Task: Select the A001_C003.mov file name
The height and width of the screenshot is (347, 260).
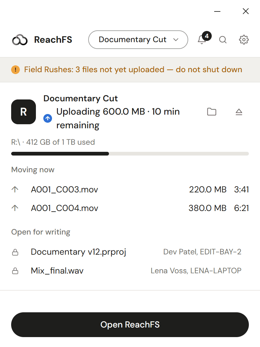Action: [x=64, y=189]
